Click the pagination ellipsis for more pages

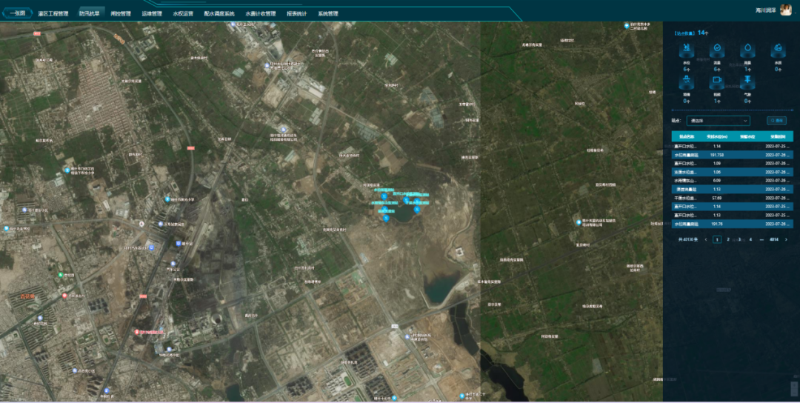761,239
